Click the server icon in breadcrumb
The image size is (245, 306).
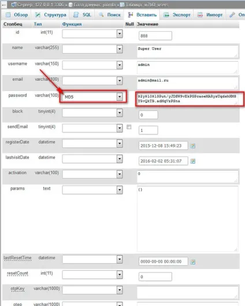point(14,5)
